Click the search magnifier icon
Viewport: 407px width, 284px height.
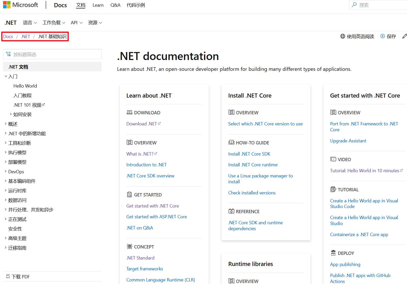354,5
